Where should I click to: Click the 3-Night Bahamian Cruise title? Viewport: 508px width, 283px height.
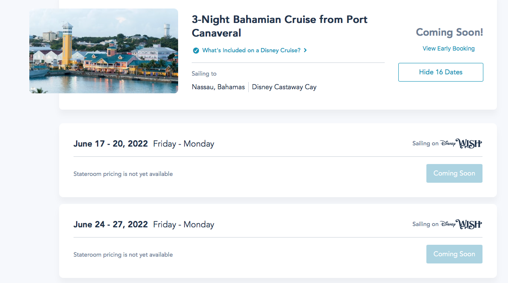(x=279, y=26)
